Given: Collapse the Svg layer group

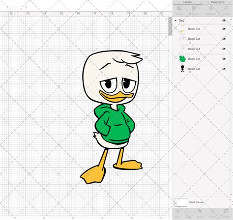Looking at the screenshot, I should pyautogui.click(x=175, y=21).
